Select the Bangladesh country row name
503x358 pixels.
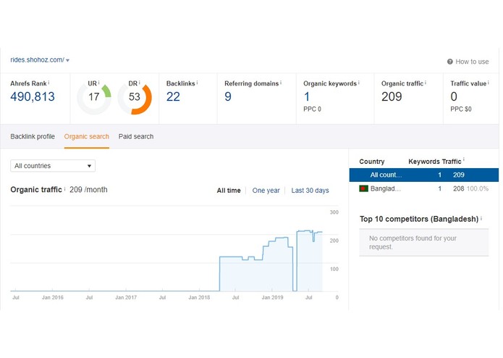[x=385, y=189]
